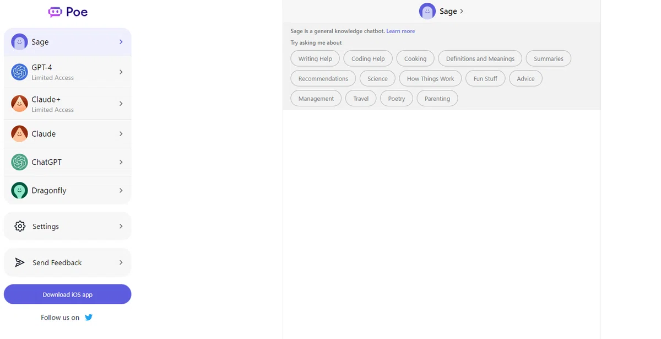Click the Sage title in chat header
The height and width of the screenshot is (339, 661).
point(448,11)
